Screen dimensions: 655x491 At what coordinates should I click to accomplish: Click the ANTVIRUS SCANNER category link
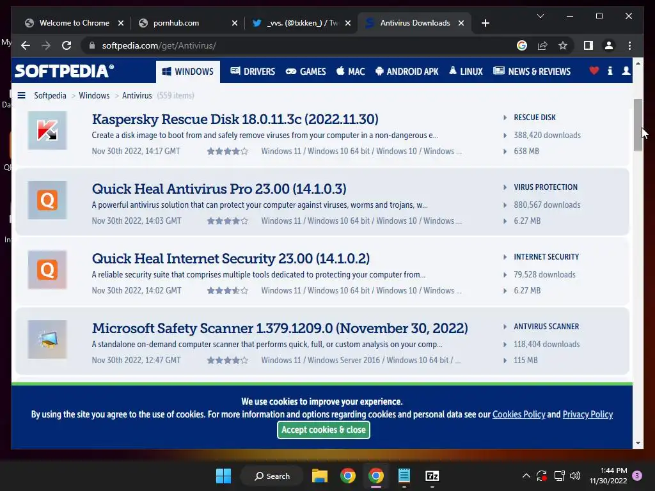tap(546, 327)
